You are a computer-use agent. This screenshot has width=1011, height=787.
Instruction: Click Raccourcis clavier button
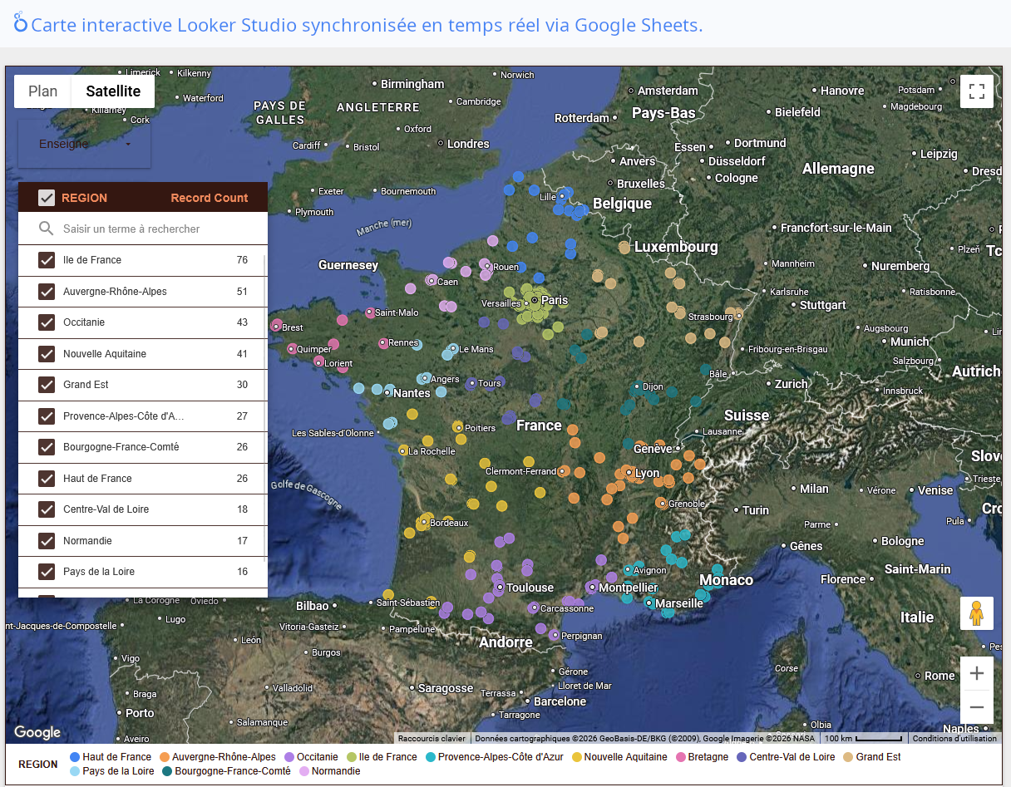click(432, 738)
